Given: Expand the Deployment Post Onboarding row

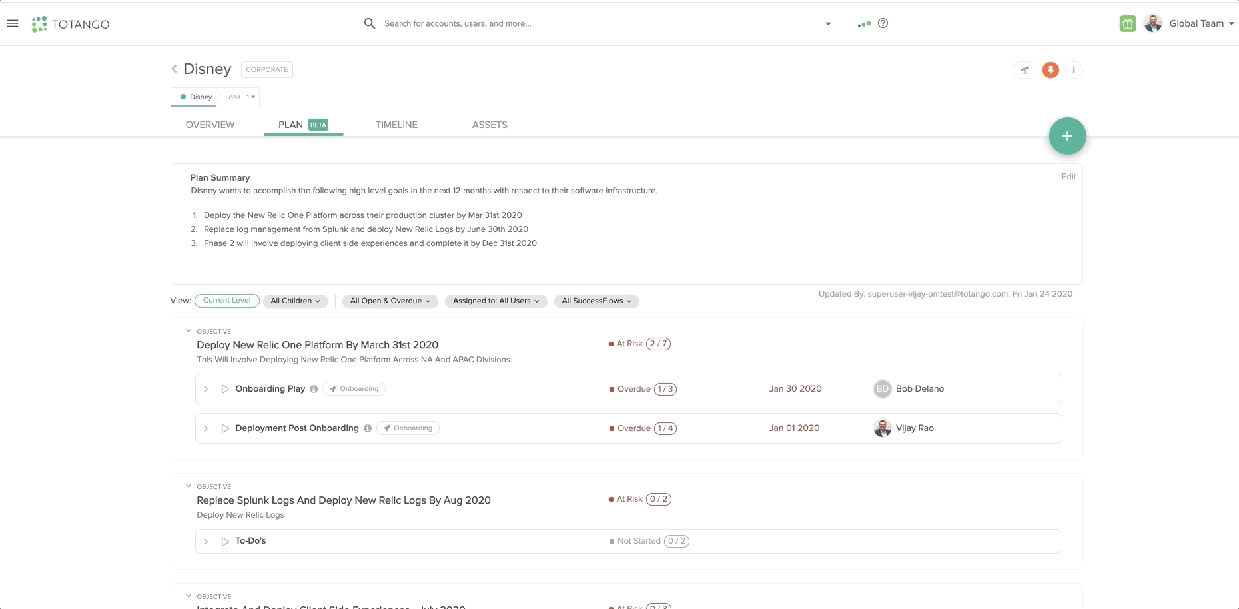Looking at the screenshot, I should pos(206,428).
